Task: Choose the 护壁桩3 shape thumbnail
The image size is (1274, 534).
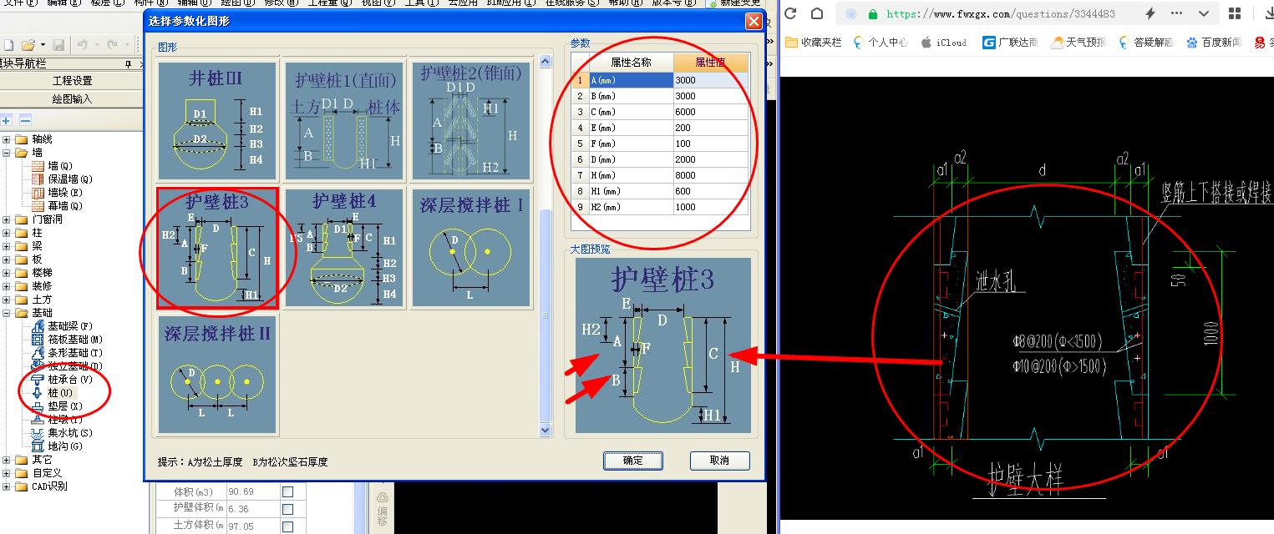Action: [217, 248]
